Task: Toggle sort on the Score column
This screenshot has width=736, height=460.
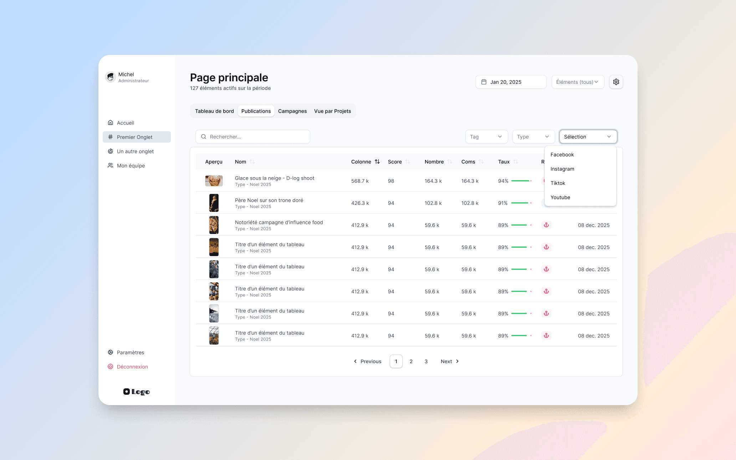Action: click(408, 162)
